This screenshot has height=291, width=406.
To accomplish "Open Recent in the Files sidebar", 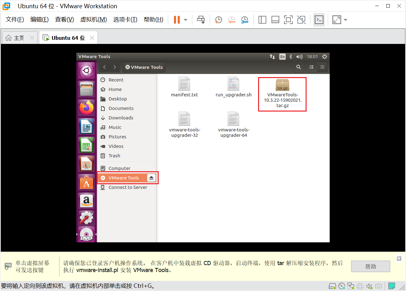I will click(x=127, y=80).
